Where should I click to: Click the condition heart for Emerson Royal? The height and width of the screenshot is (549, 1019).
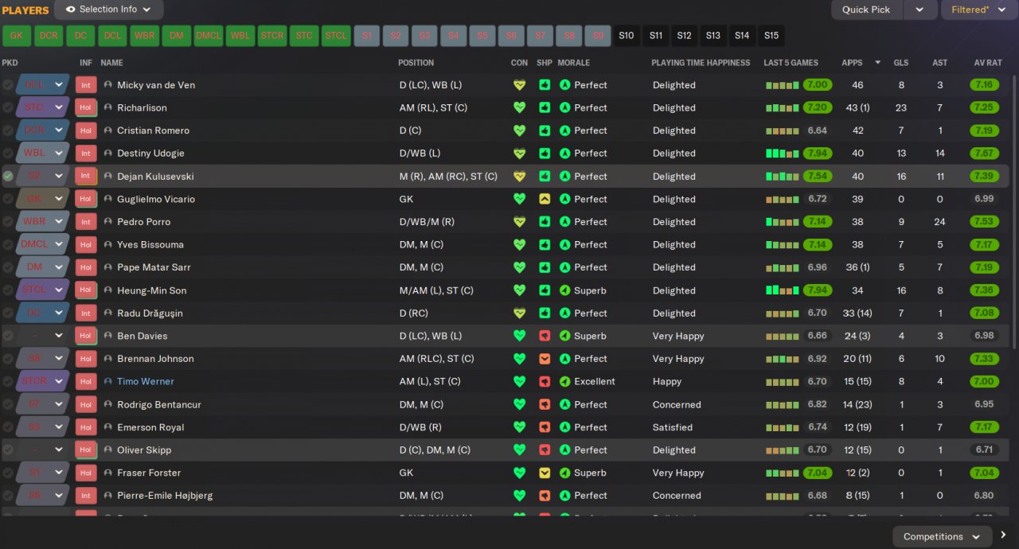(x=520, y=427)
